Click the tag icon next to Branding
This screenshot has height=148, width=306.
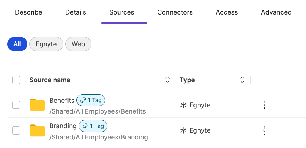tap(85, 126)
